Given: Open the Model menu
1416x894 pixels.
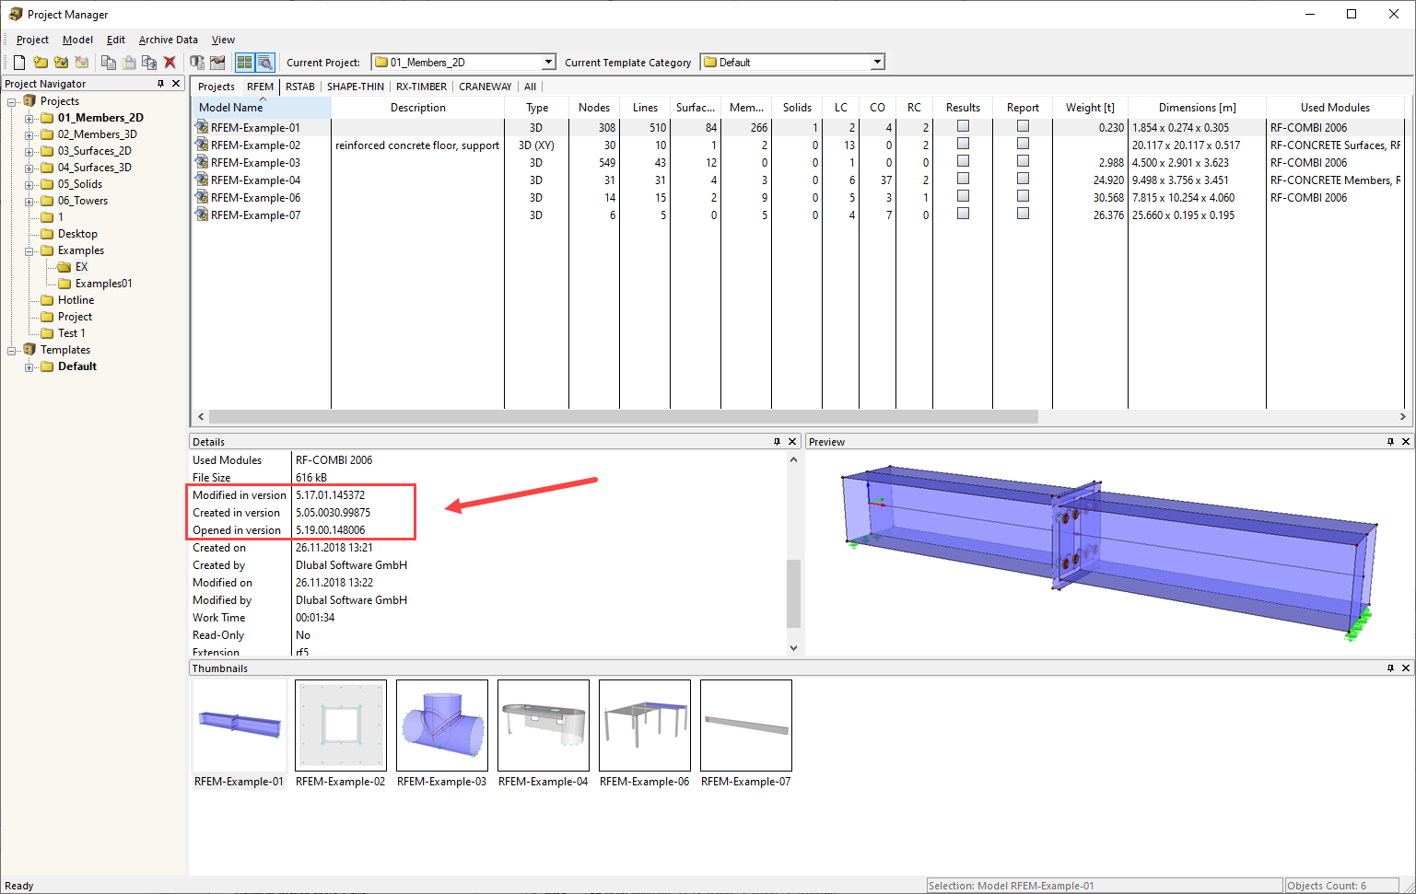Looking at the screenshot, I should tap(77, 40).
